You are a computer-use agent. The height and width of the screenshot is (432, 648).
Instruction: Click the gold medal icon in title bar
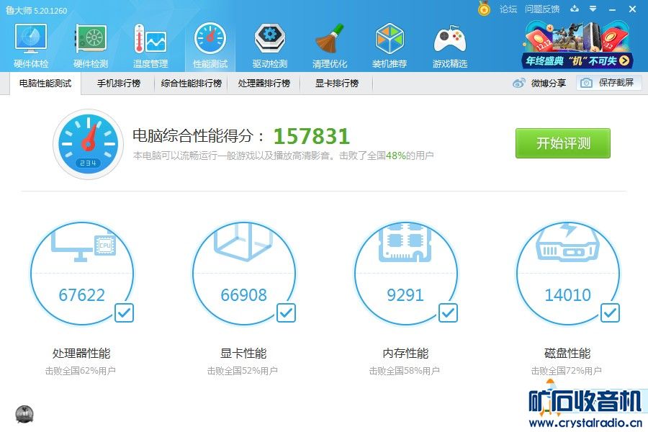(x=484, y=8)
